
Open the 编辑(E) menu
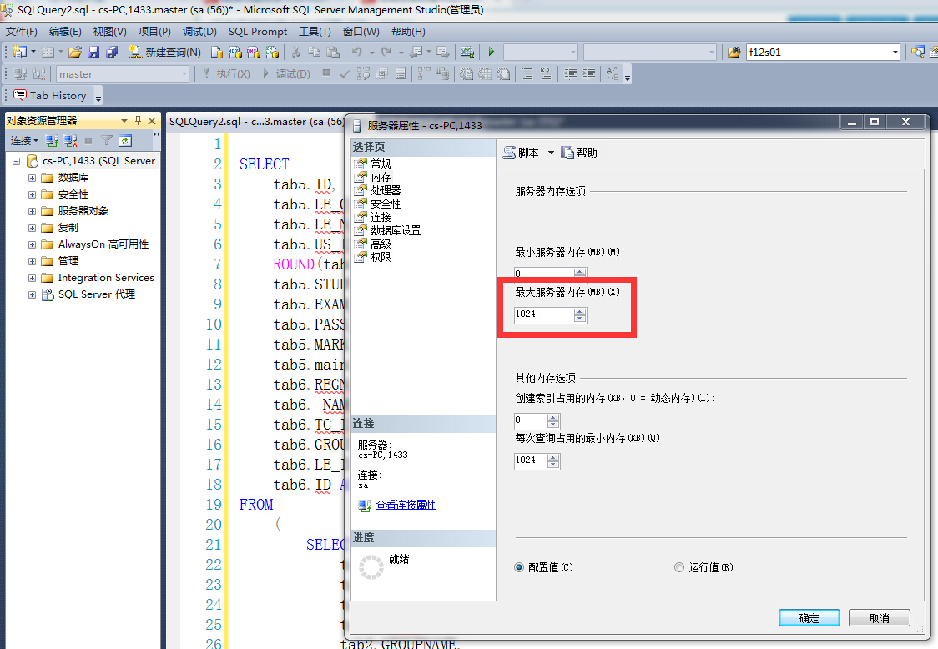click(x=65, y=32)
